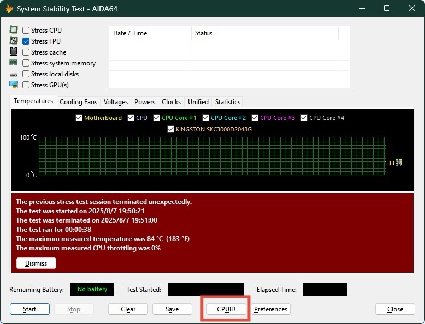Screen dimensions: 425x324
Task: Click the 0°C graph axis label
Action: (x=32, y=175)
